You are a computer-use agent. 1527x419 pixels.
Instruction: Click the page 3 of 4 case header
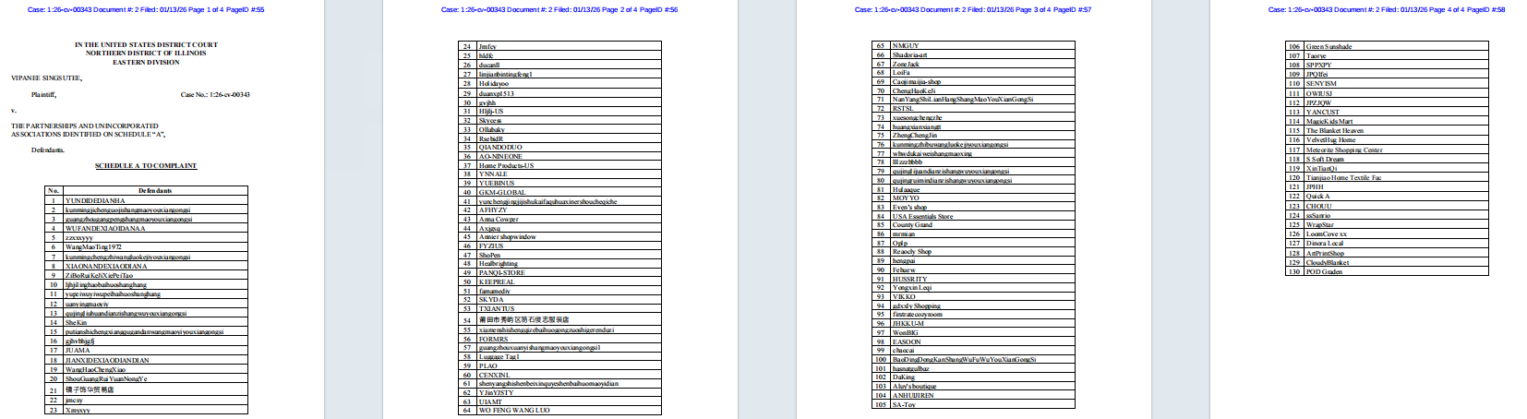pos(973,9)
